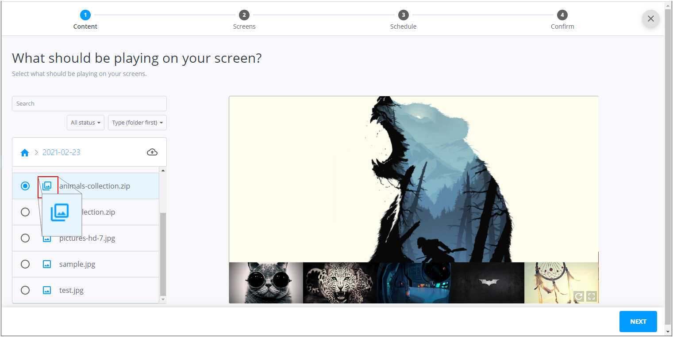Click the animals-collection.zip file name

click(95, 186)
